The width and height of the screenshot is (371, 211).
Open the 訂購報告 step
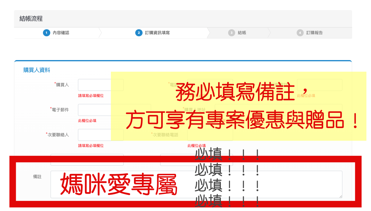coord(314,33)
